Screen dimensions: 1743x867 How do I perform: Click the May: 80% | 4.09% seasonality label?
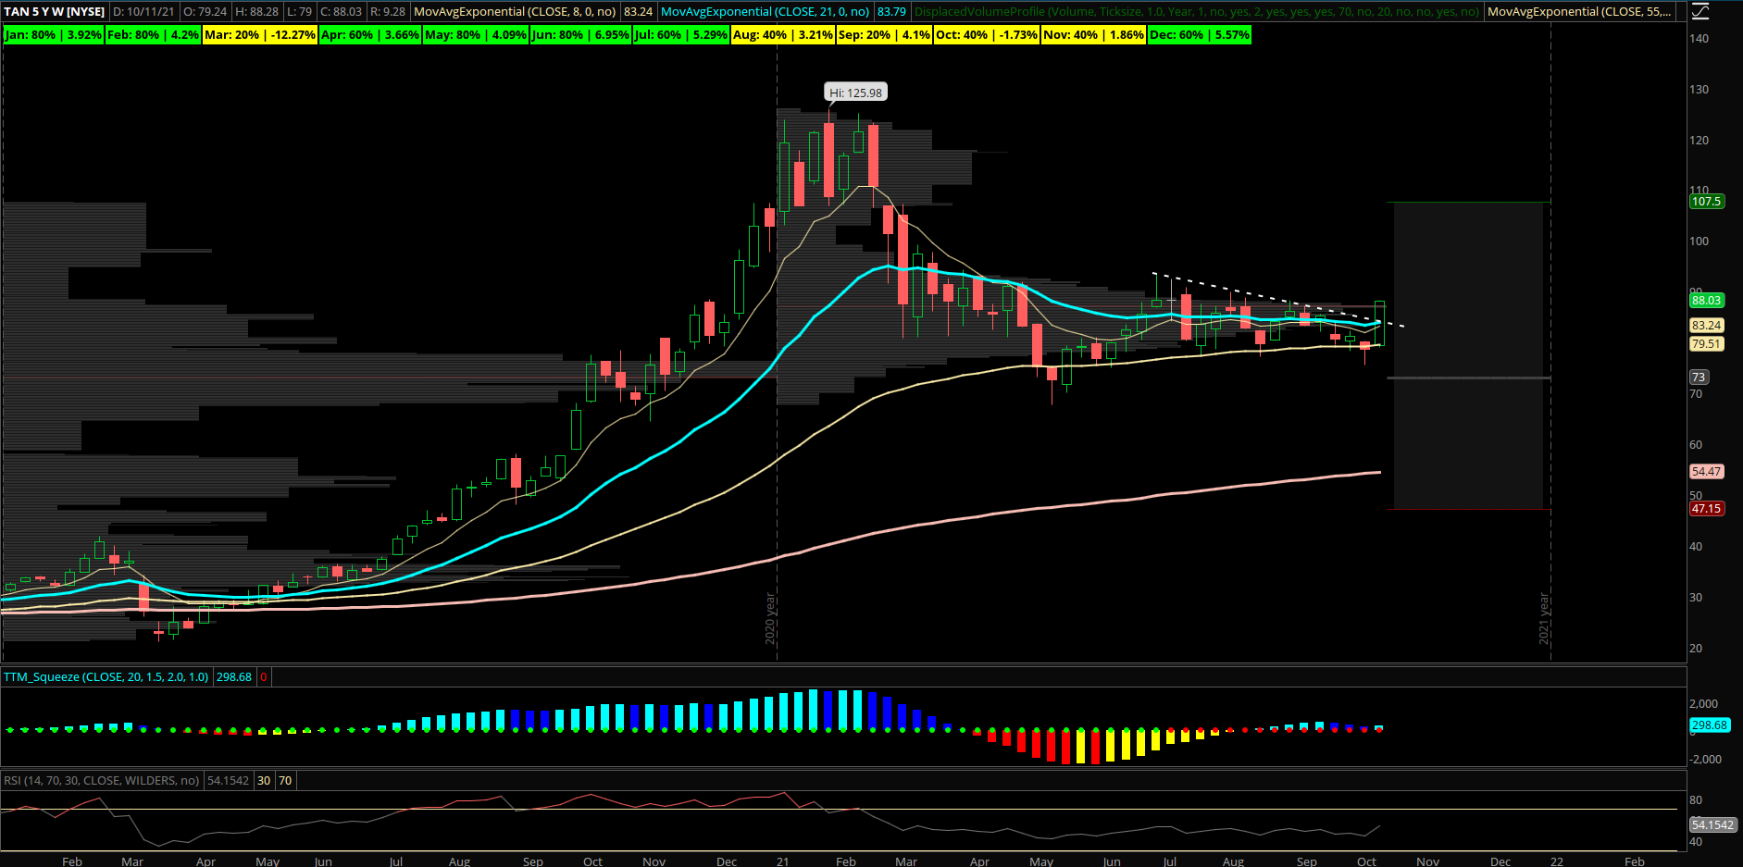pos(476,35)
